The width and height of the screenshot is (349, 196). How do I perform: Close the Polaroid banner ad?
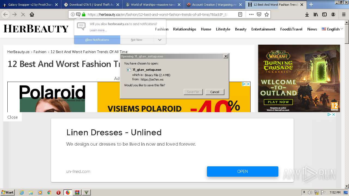tap(248, 84)
